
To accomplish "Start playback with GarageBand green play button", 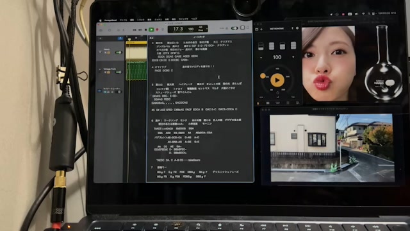I will [x=151, y=30].
